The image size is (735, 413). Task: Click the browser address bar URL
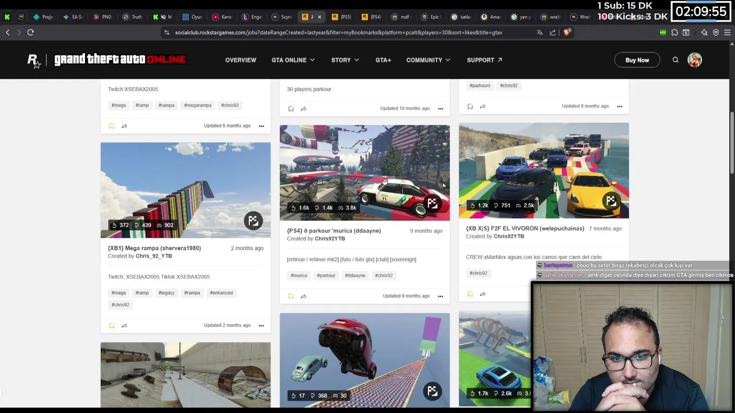tap(338, 33)
